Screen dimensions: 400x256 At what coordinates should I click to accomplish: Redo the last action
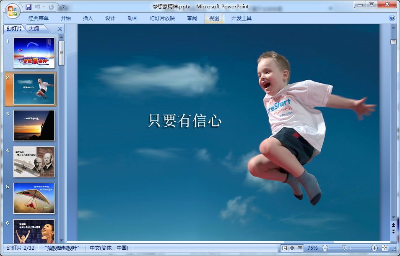tap(51, 7)
